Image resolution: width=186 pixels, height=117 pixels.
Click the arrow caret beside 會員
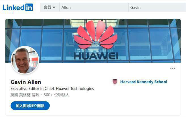pos(54,7)
